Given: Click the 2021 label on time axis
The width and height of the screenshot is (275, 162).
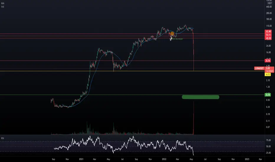Looking at the screenshot, I should click(81, 159).
